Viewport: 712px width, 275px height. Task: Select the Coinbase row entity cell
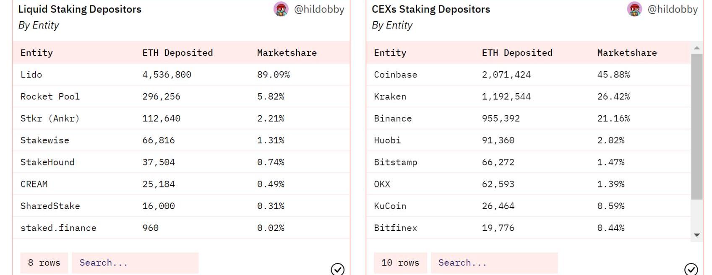395,75
